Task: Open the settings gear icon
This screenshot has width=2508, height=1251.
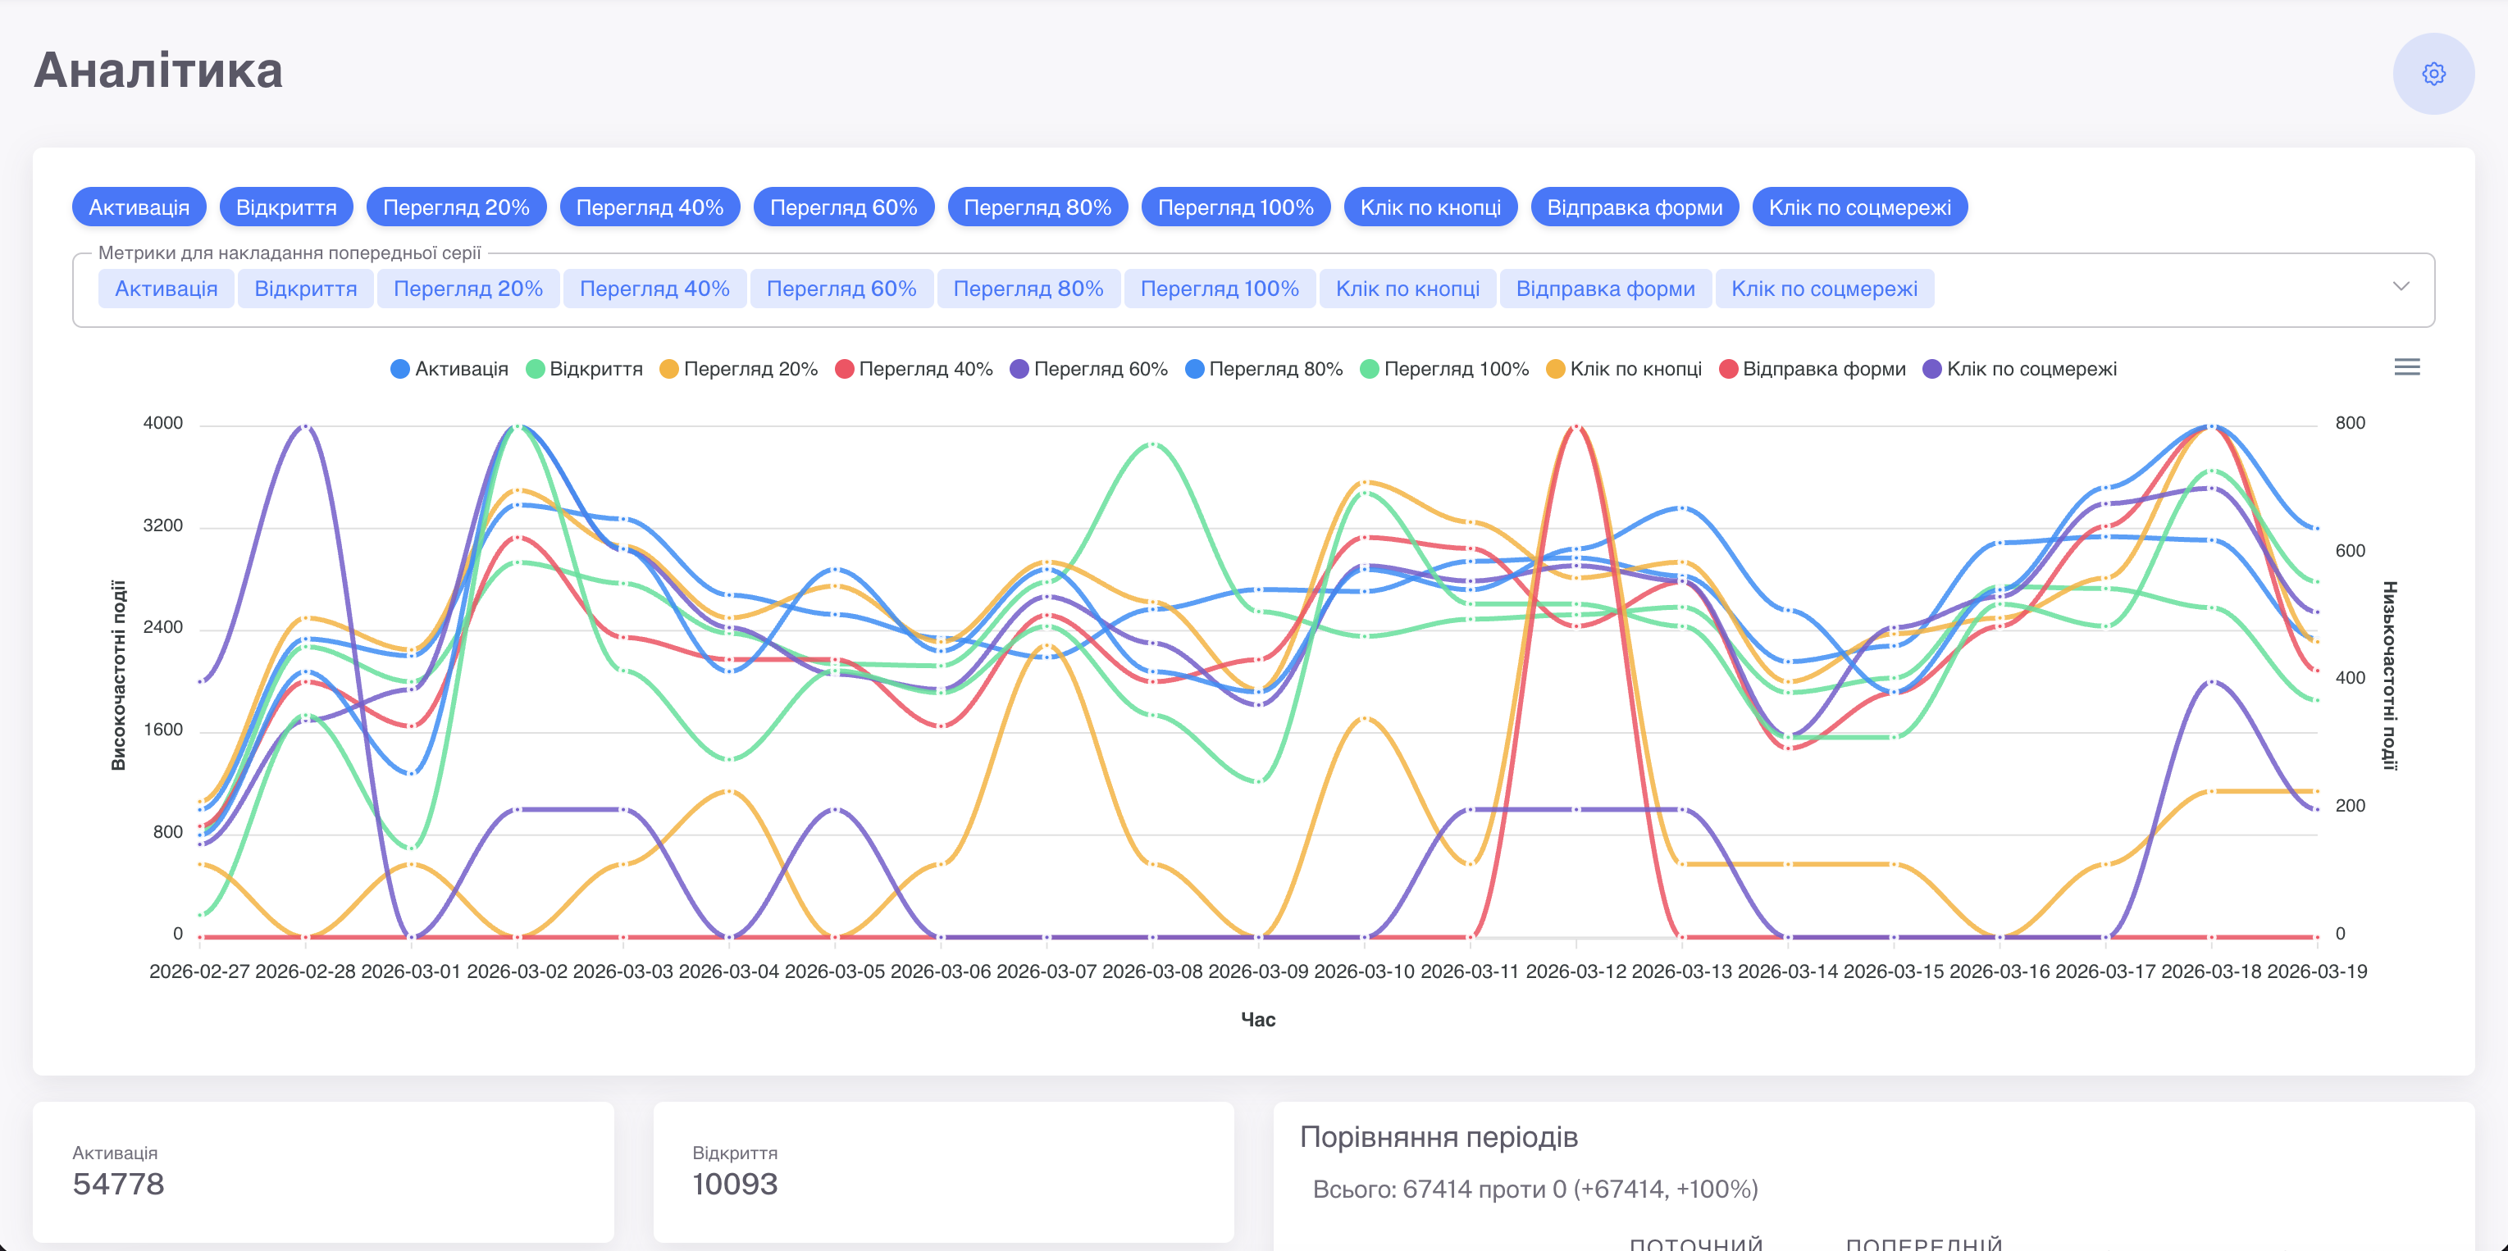Action: pyautogui.click(x=2433, y=74)
